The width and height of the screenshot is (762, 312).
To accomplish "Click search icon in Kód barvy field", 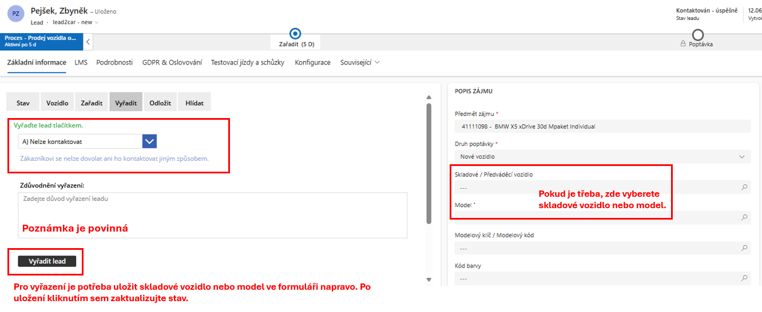I will coord(744,278).
